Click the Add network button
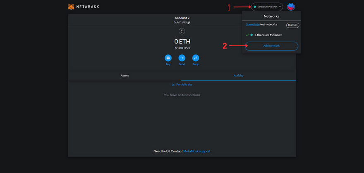 coord(271,46)
